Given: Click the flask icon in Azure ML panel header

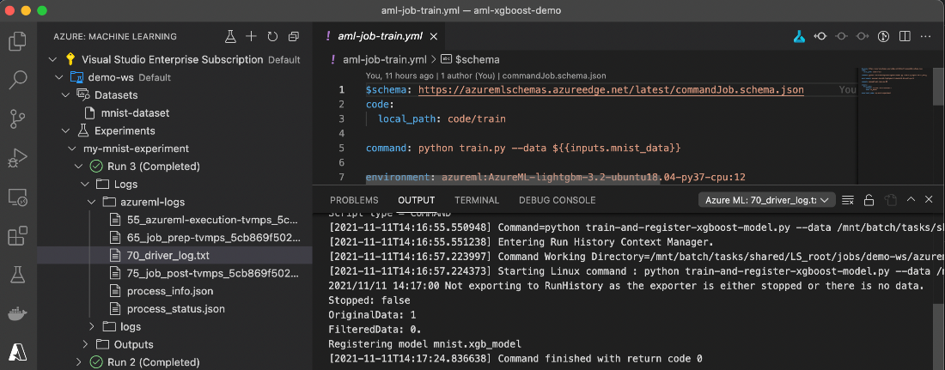Looking at the screenshot, I should click(229, 36).
